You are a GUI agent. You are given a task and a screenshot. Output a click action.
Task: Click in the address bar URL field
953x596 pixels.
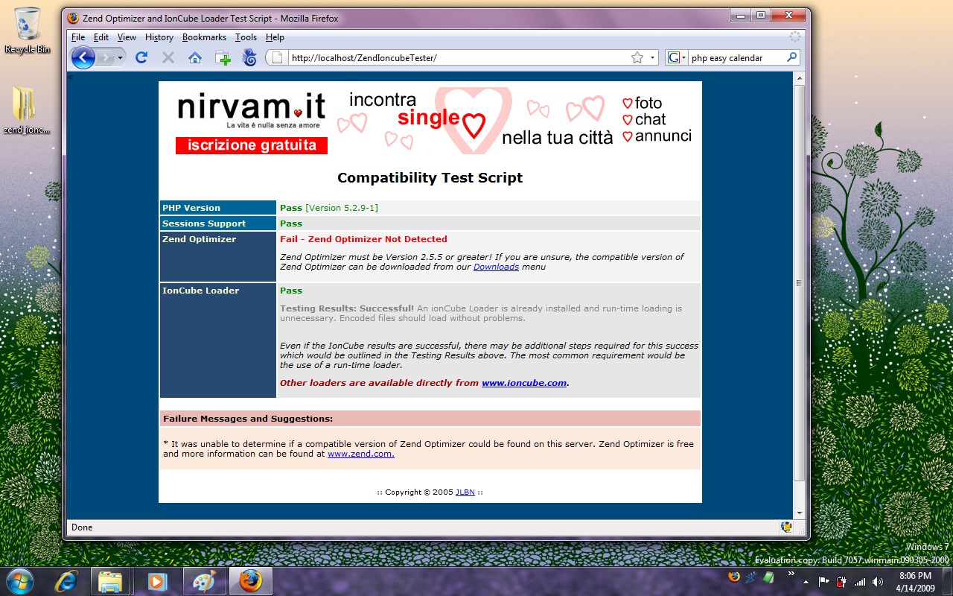click(x=454, y=57)
